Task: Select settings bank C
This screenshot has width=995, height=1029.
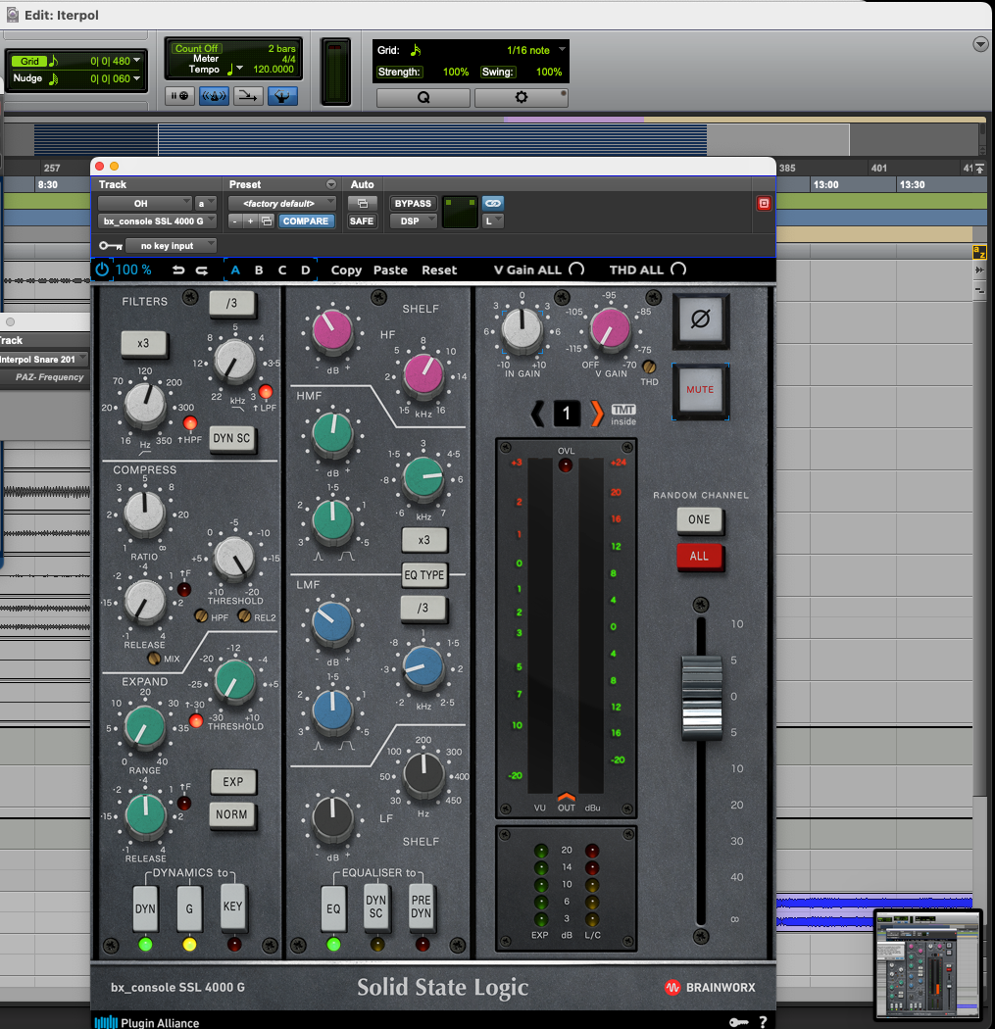Action: (x=282, y=269)
